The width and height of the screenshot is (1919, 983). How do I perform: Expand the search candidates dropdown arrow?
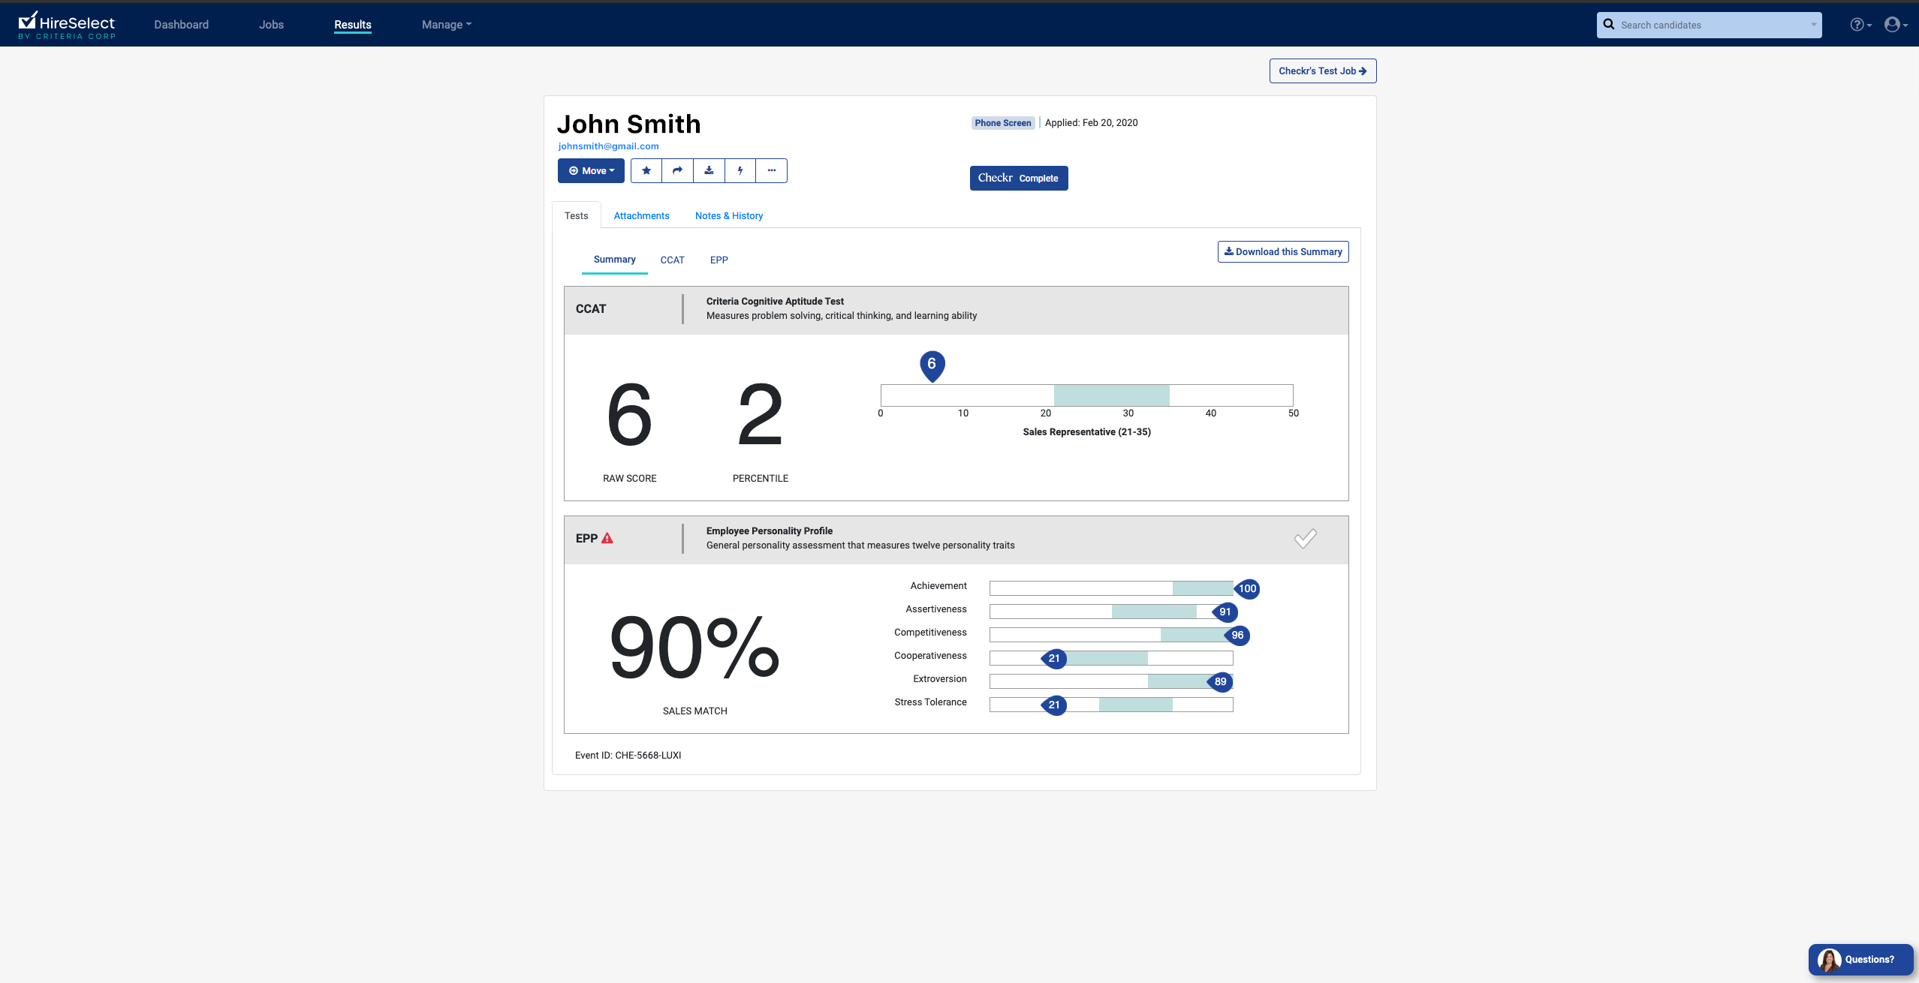coord(1813,25)
